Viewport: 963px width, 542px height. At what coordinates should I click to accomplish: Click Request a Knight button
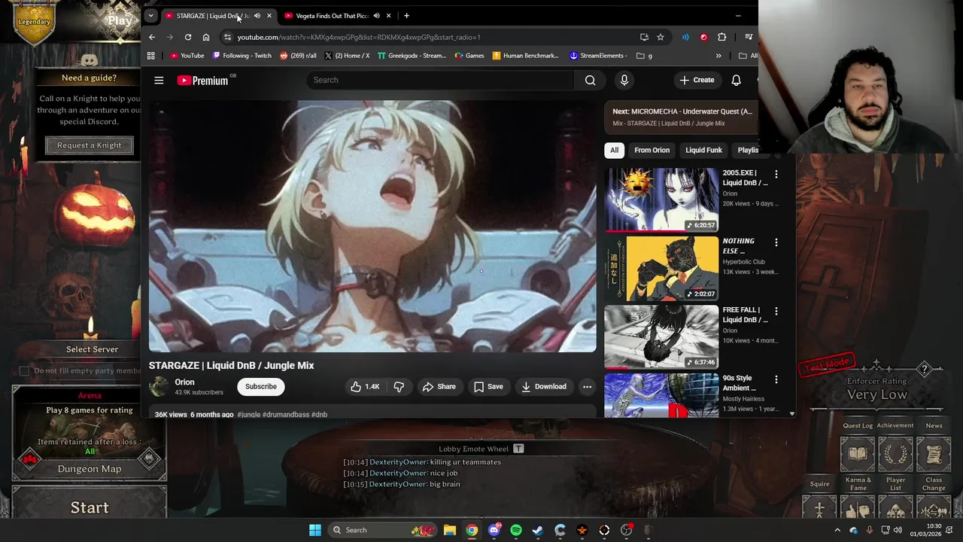coord(89,145)
